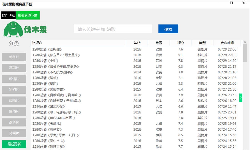The height and width of the screenshot is (150, 250).
Task: Select the 影视资源下载 tab
Action: [x=28, y=16]
